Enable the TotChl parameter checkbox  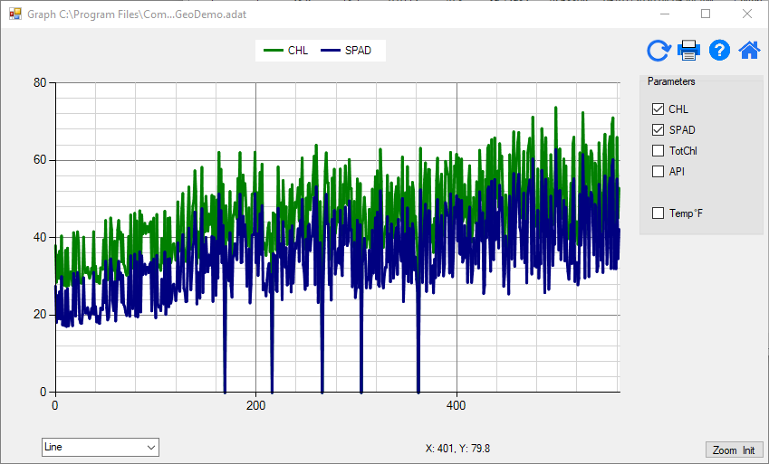[658, 151]
